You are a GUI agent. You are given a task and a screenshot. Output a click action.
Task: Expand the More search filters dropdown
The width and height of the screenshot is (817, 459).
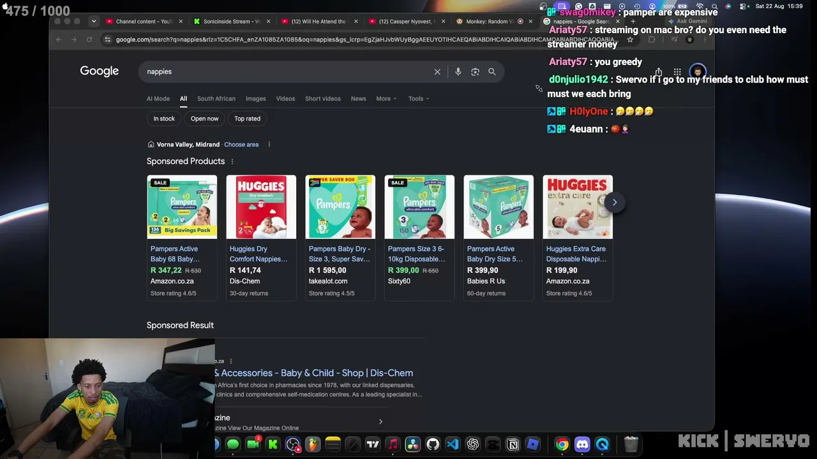click(386, 99)
